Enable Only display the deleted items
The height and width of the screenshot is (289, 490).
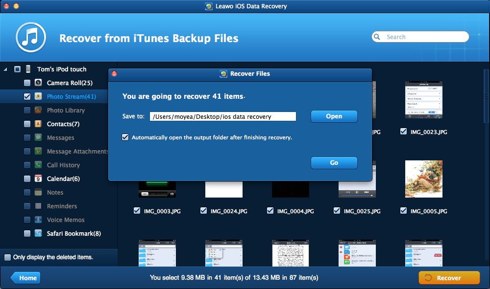pyautogui.click(x=7, y=257)
